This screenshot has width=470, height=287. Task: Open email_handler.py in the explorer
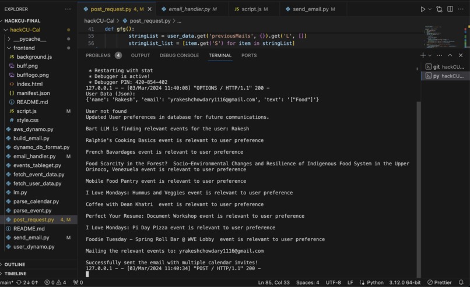[34, 156]
